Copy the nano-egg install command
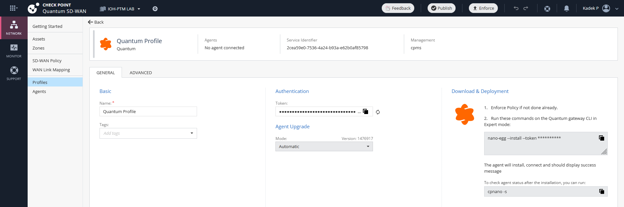 point(602,138)
